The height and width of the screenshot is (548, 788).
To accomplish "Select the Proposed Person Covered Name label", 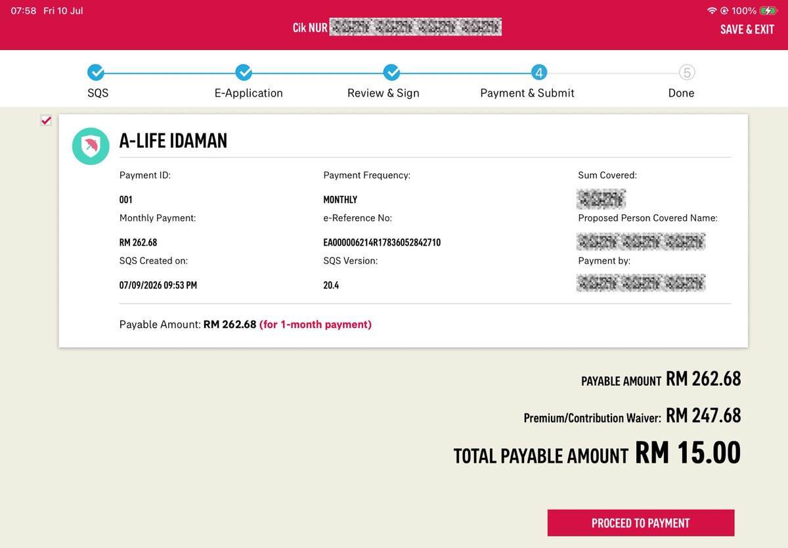I will (x=647, y=218).
